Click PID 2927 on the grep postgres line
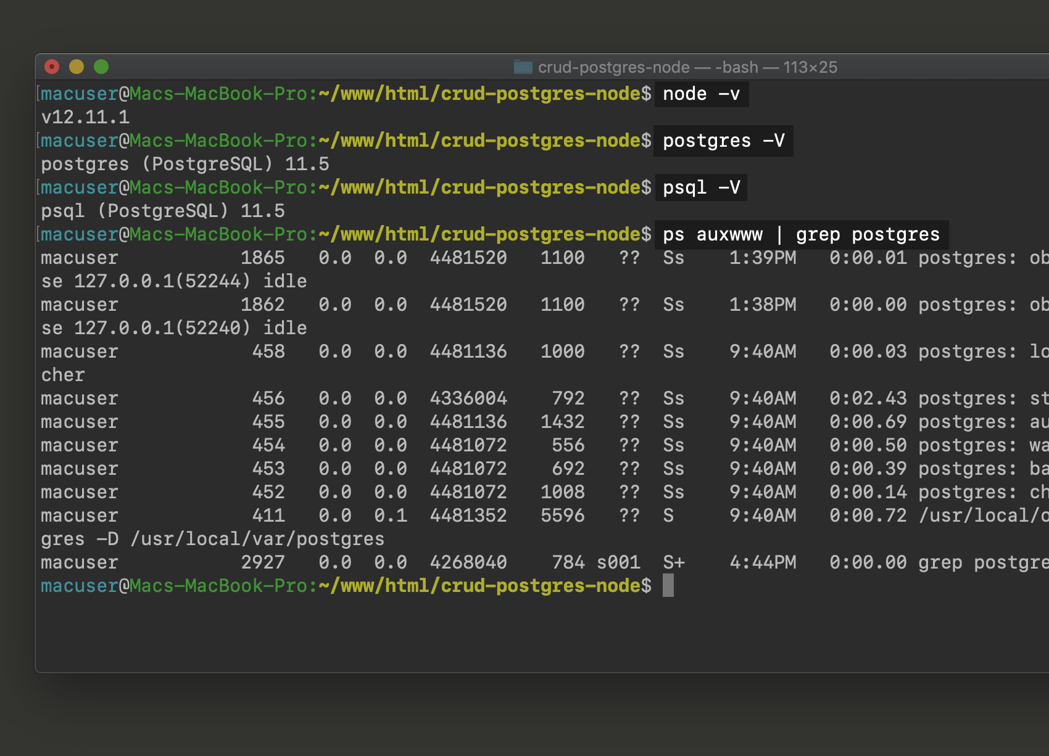 [263, 562]
